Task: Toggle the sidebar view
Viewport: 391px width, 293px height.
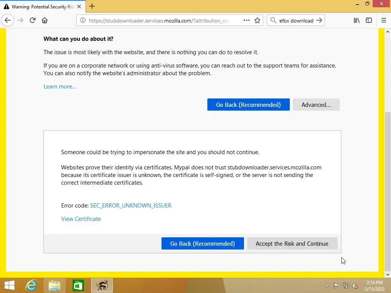Action: click(369, 21)
